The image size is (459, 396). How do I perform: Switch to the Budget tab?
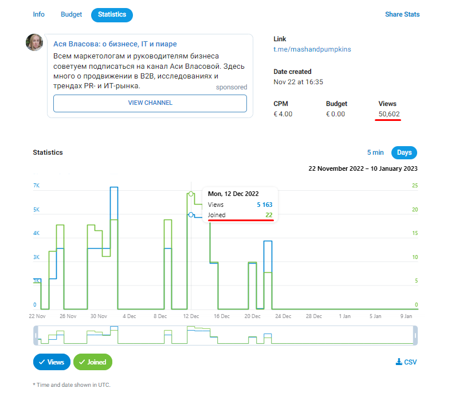point(72,14)
